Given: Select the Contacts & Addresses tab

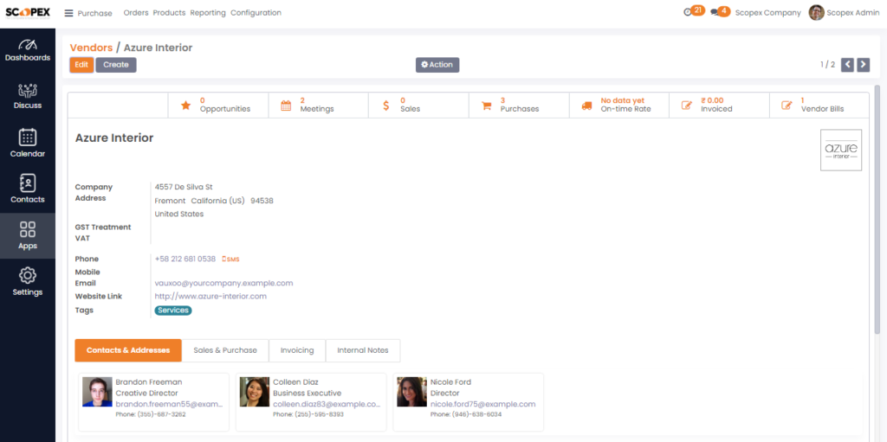Looking at the screenshot, I should [x=128, y=350].
